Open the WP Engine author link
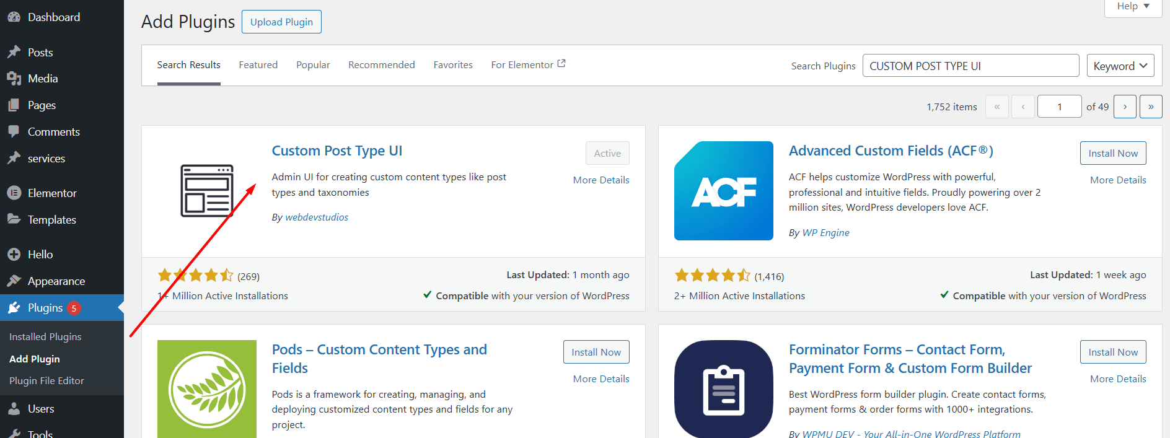Screen dimensions: 1170x438 point(826,233)
